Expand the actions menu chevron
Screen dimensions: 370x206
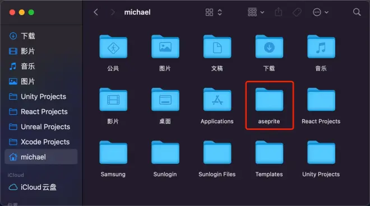coord(327,12)
